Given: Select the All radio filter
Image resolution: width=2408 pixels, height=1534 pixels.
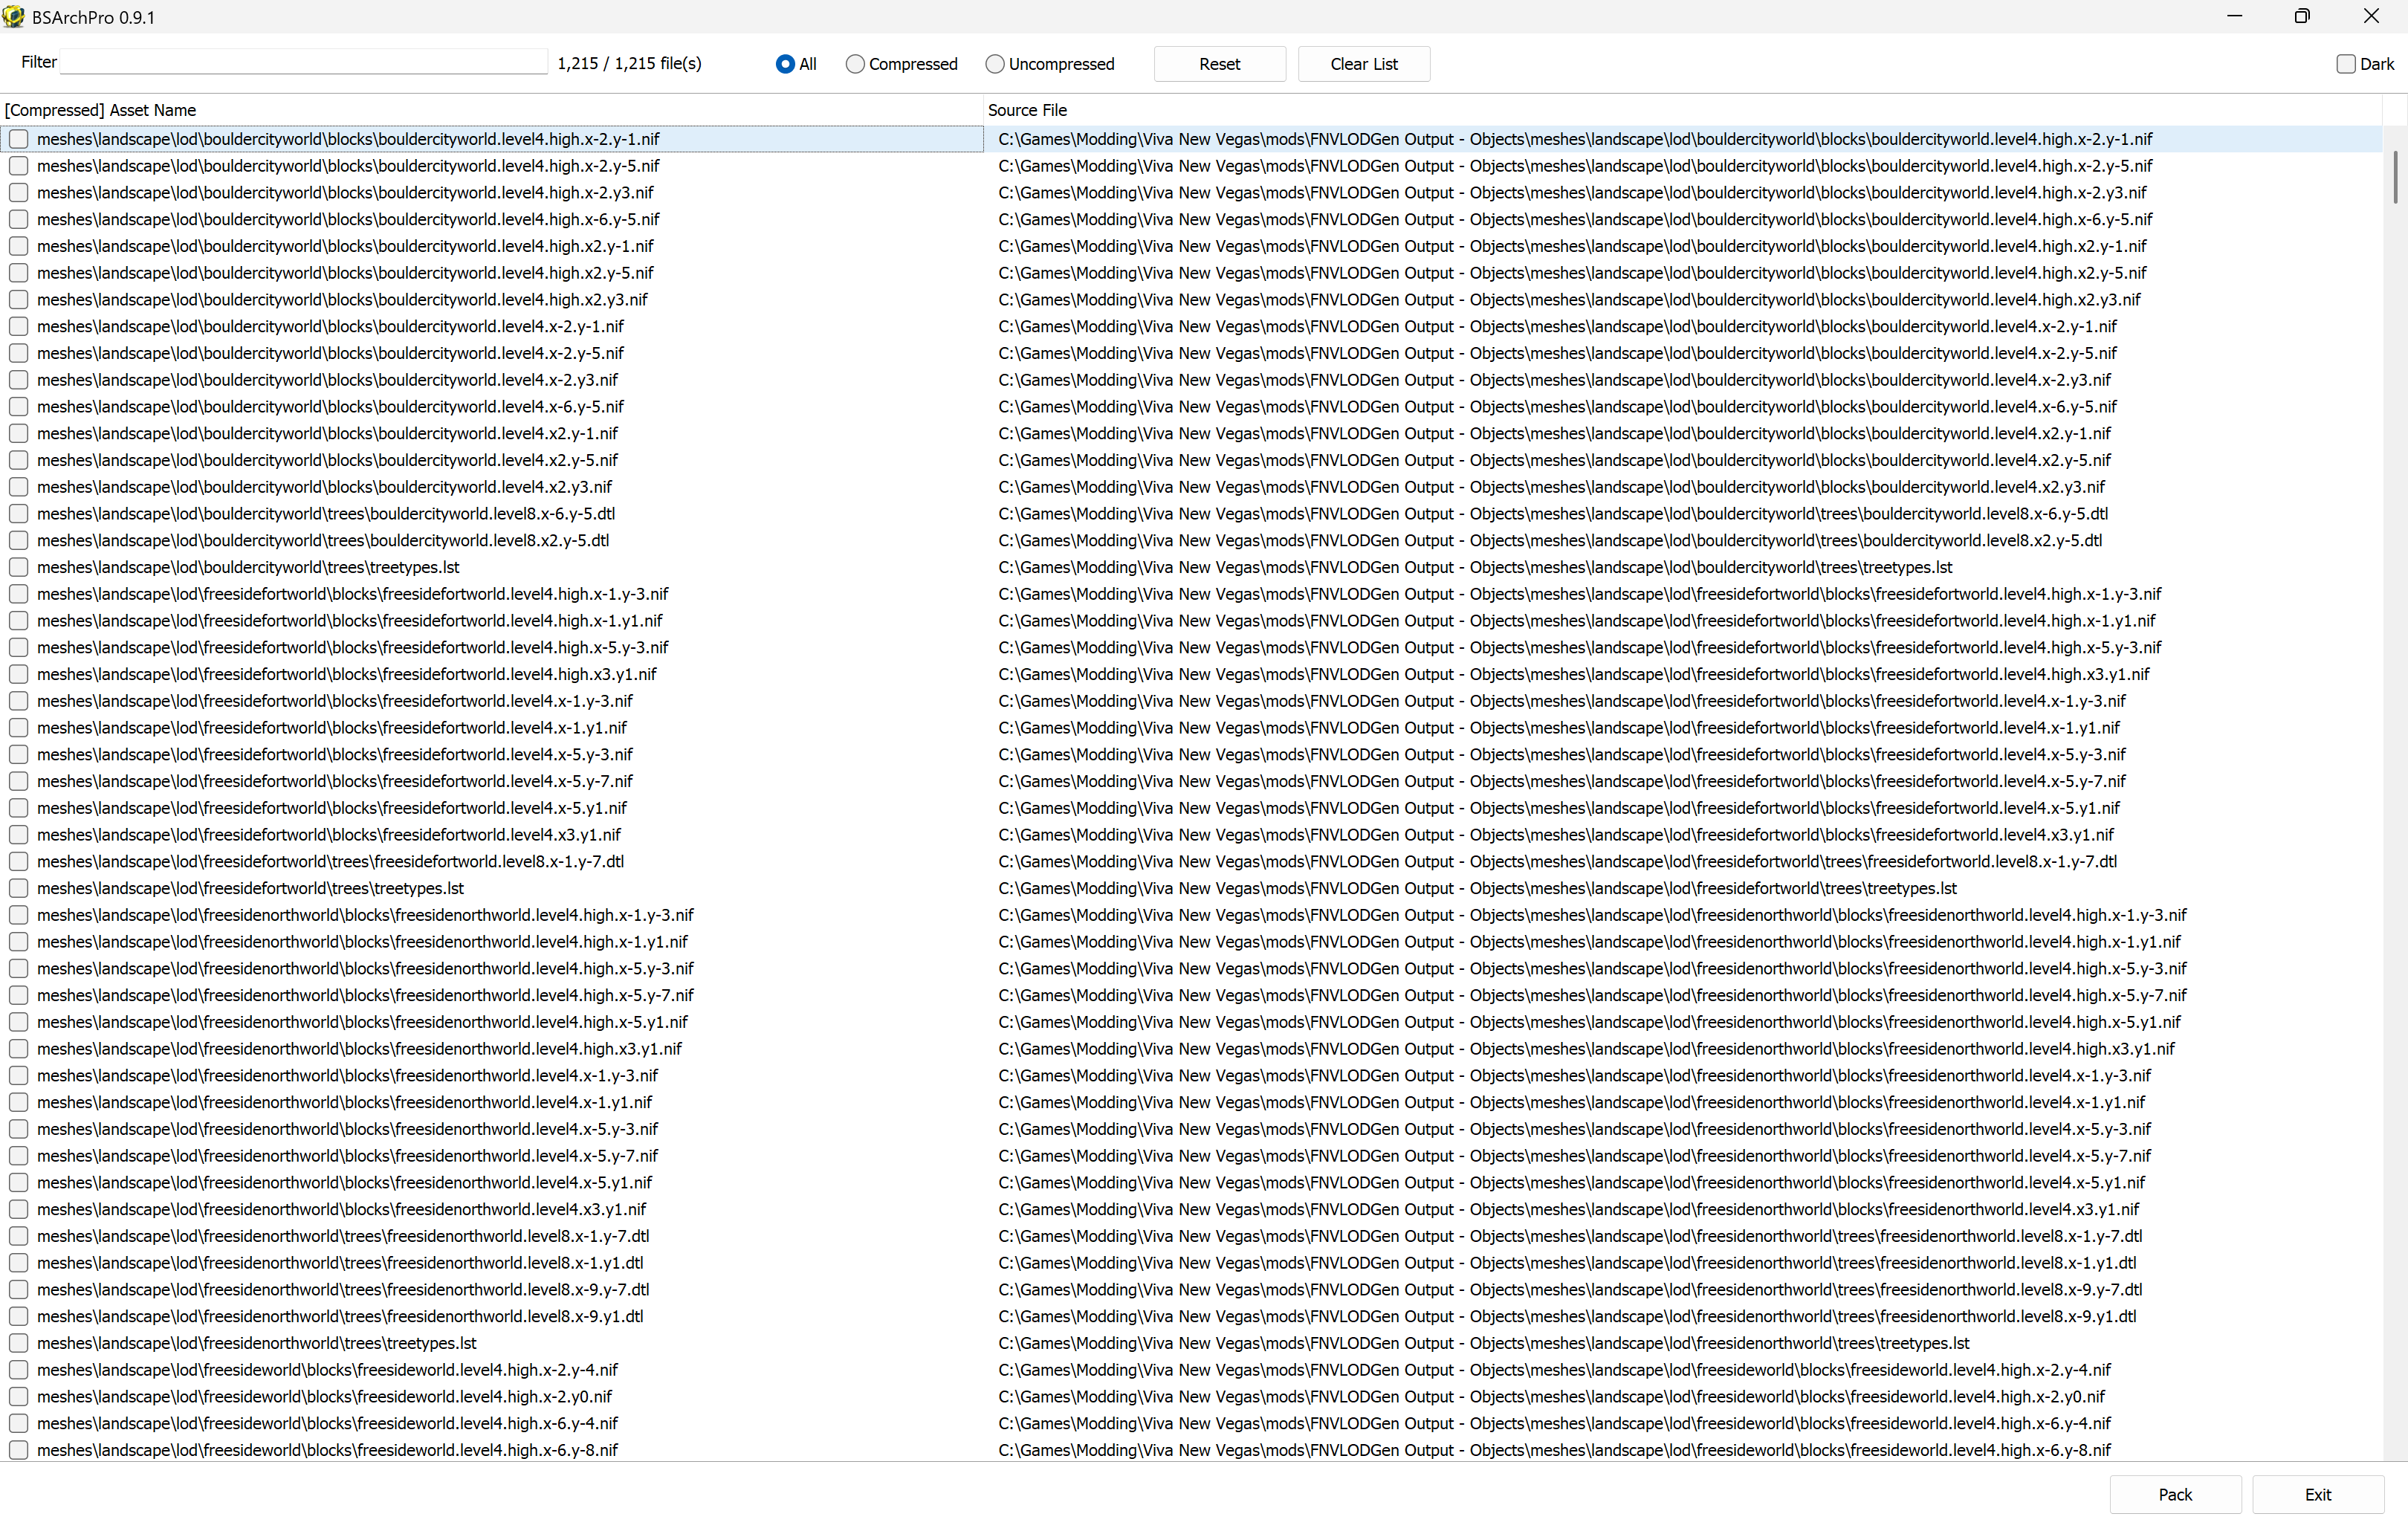Looking at the screenshot, I should pos(785,64).
